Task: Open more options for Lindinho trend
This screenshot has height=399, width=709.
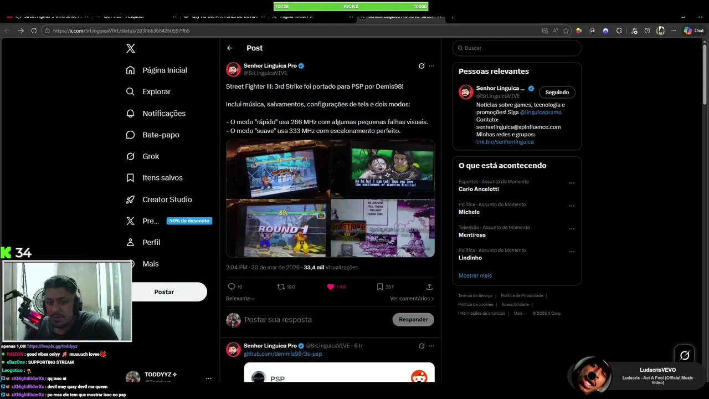Action: click(572, 252)
